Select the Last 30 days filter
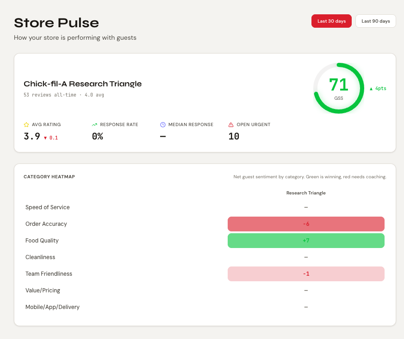The width and height of the screenshot is (404, 339). pyautogui.click(x=331, y=21)
